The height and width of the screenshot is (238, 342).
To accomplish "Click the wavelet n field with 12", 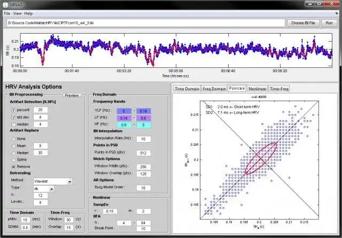I will (x=41, y=195).
